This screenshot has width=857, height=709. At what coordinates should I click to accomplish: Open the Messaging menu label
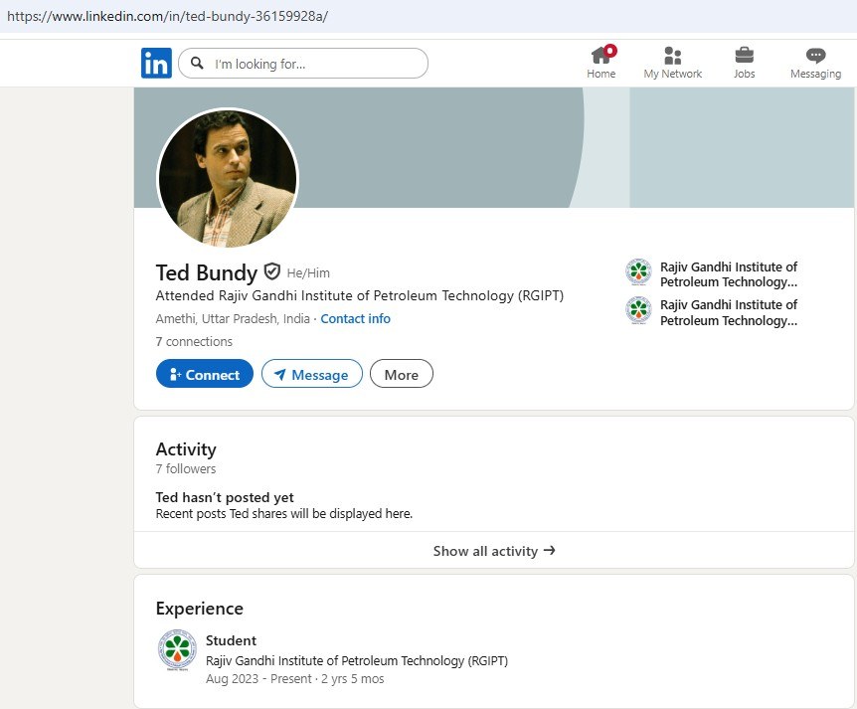(x=815, y=74)
